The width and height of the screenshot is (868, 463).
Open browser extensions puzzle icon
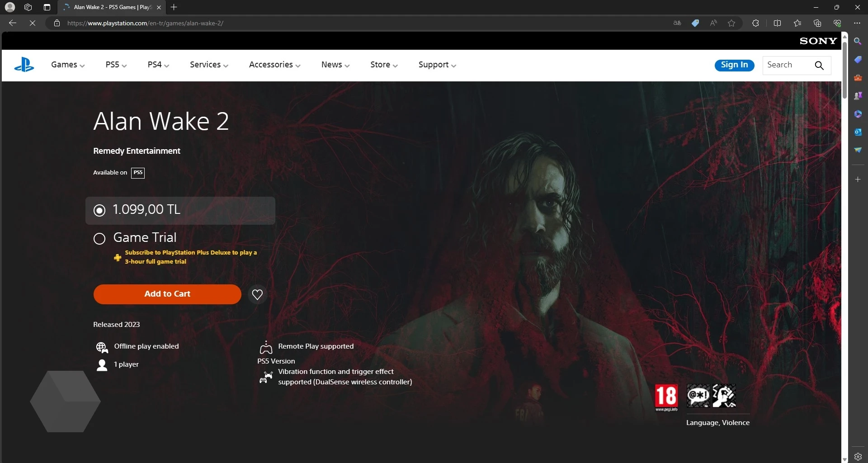(755, 23)
